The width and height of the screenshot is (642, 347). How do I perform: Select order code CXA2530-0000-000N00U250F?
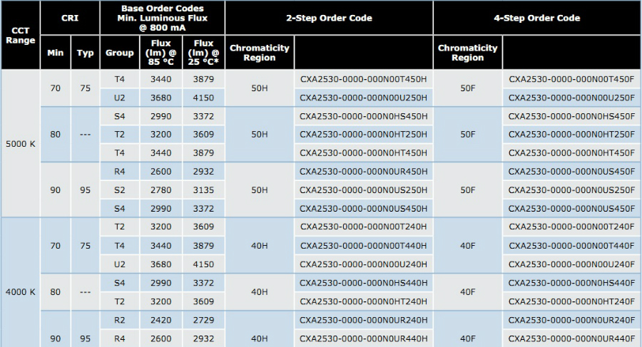pyautogui.click(x=571, y=98)
